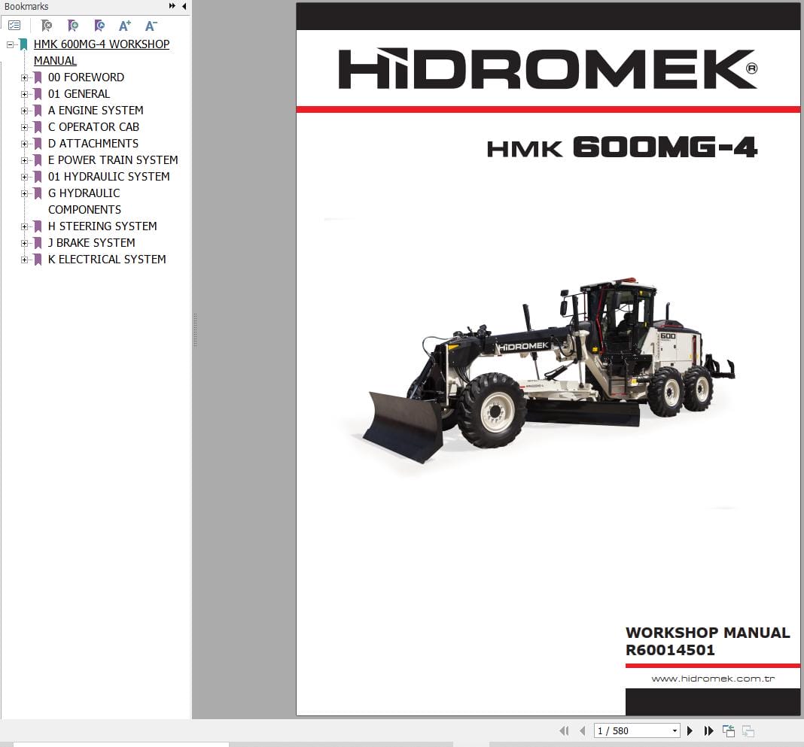The image size is (804, 747).
Task: Open the D ATTACHMENTS bookmark
Action: coord(93,144)
